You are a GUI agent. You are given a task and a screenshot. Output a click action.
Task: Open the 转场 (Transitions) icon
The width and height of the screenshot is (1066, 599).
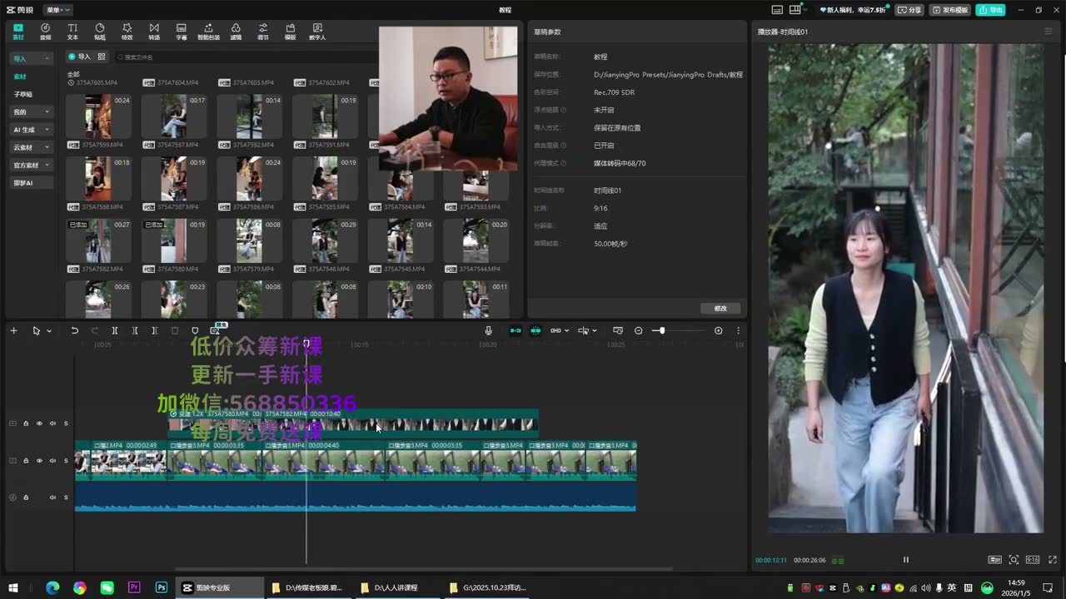click(x=154, y=32)
